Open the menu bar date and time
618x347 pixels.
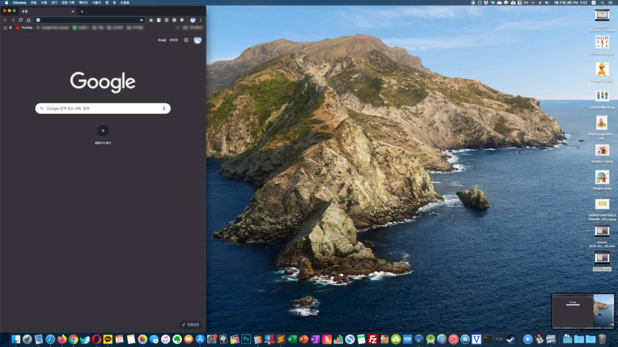[570, 3]
